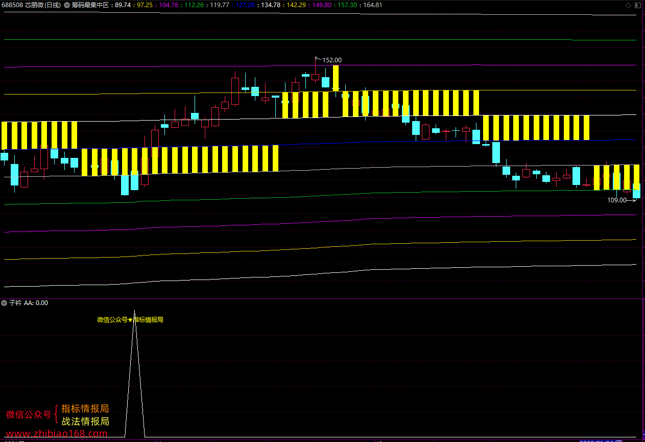Viewport: 645px width, 442px height.
Task: Click the 134.78 indicator value
Action: point(271,5)
